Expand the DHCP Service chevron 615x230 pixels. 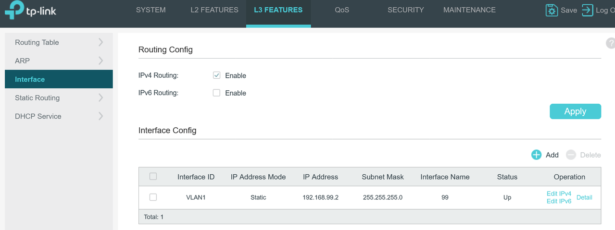(100, 116)
